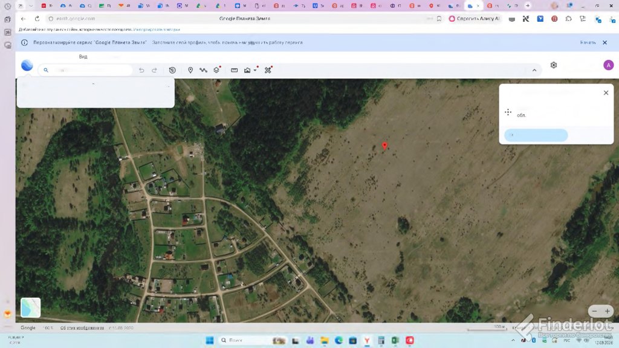Click the Google Earth logo button
This screenshot has height=348, width=619.
click(x=27, y=65)
